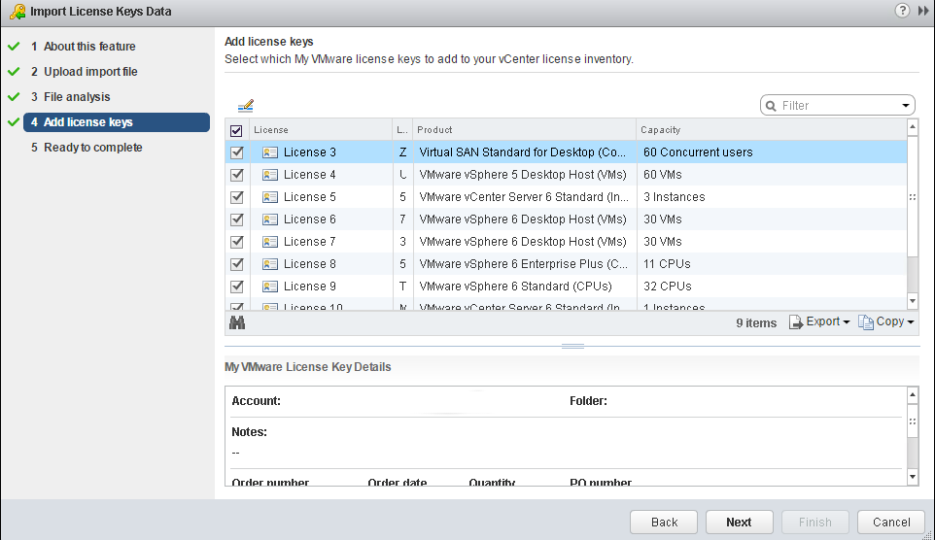Screen dimensions: 935x540
Task: Click the 60 Concurrent users capacity cell
Action: (772, 152)
